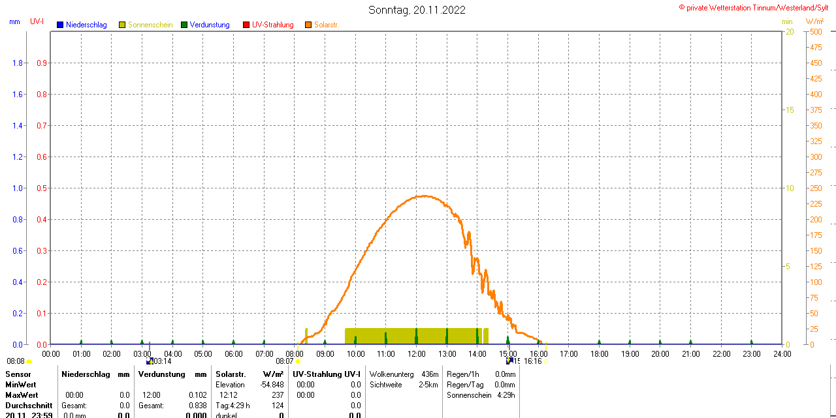Click the yellow Sonnenschein legend square
836x418 pixels.
(122, 25)
